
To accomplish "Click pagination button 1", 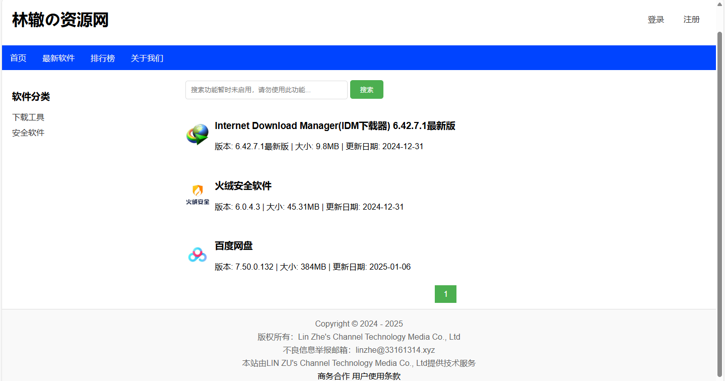I will pyautogui.click(x=445, y=294).
